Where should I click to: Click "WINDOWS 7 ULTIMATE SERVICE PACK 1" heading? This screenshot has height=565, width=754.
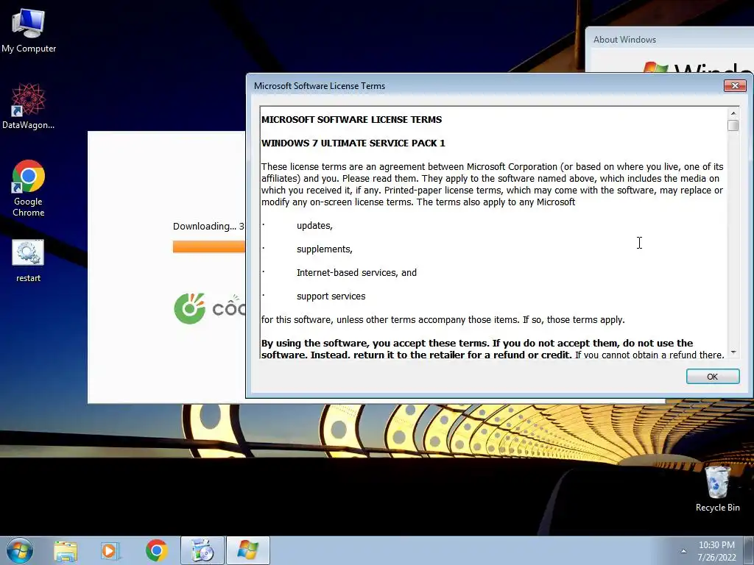(353, 143)
